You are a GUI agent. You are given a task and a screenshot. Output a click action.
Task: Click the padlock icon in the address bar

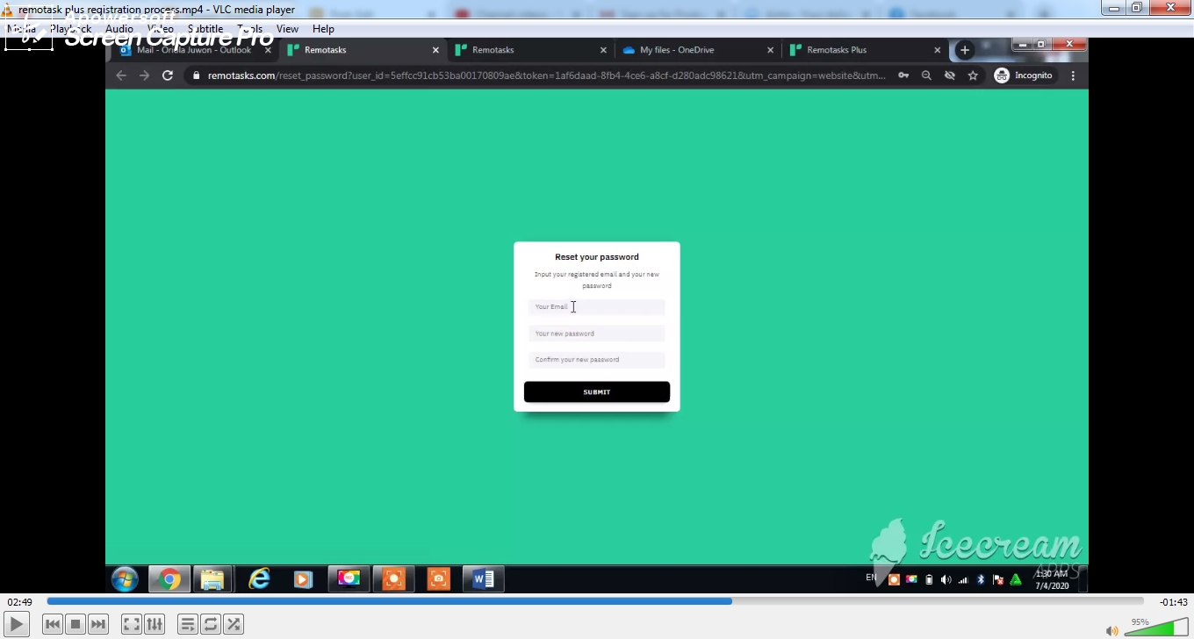coord(196,75)
